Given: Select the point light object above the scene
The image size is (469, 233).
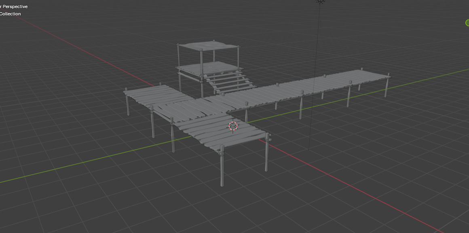Looking at the screenshot, I should (320, 1).
